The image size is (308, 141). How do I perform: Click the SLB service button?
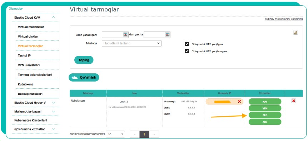pos(265,115)
